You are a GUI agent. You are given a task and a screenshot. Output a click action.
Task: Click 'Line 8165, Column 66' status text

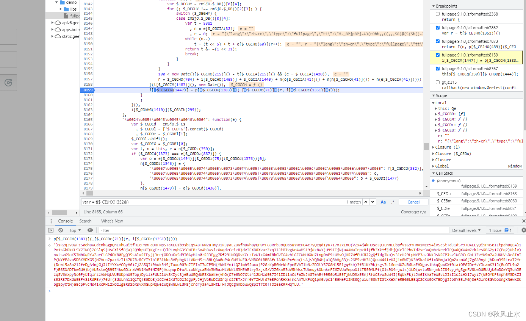pos(103,212)
